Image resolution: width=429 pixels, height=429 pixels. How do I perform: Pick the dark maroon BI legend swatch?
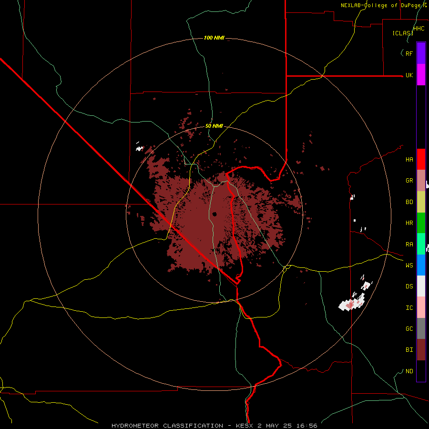tap(421, 350)
